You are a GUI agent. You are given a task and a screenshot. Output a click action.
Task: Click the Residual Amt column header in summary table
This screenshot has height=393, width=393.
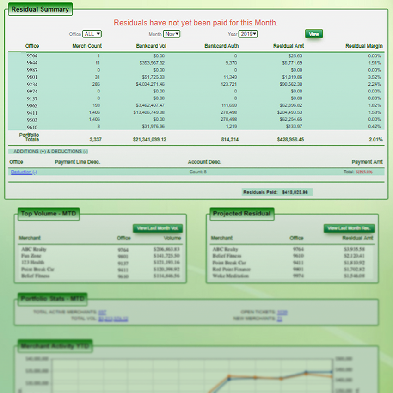click(289, 46)
